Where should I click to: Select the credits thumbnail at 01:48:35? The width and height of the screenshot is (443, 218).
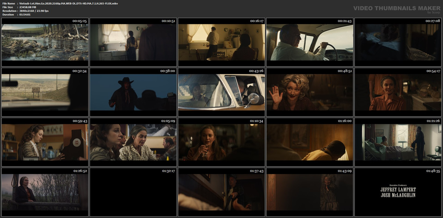click(398, 192)
